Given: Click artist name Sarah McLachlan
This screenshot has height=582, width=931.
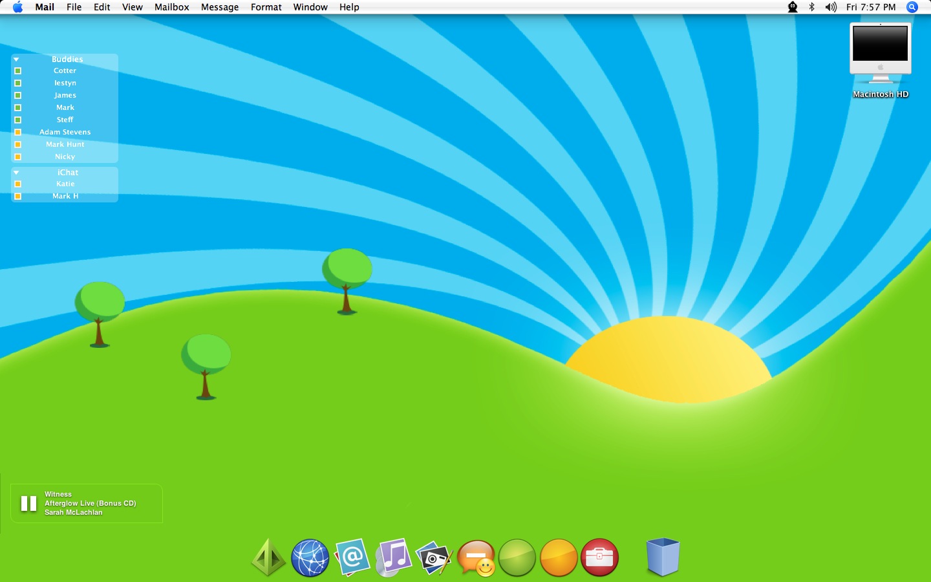Looking at the screenshot, I should click(x=74, y=512).
